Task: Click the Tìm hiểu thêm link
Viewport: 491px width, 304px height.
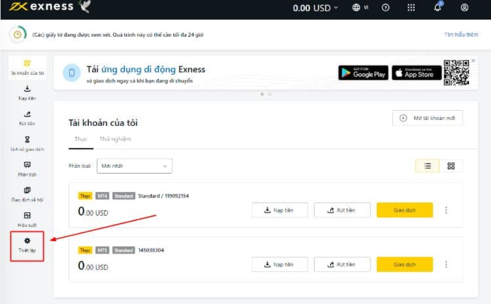Action: pyautogui.click(x=461, y=35)
